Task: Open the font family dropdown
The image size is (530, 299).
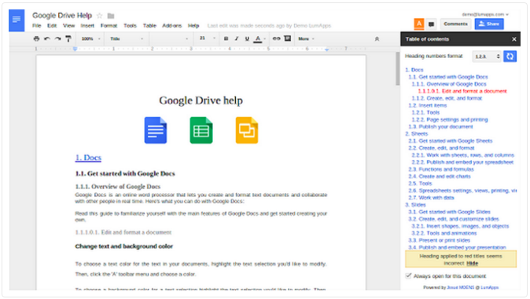Action: (171, 38)
